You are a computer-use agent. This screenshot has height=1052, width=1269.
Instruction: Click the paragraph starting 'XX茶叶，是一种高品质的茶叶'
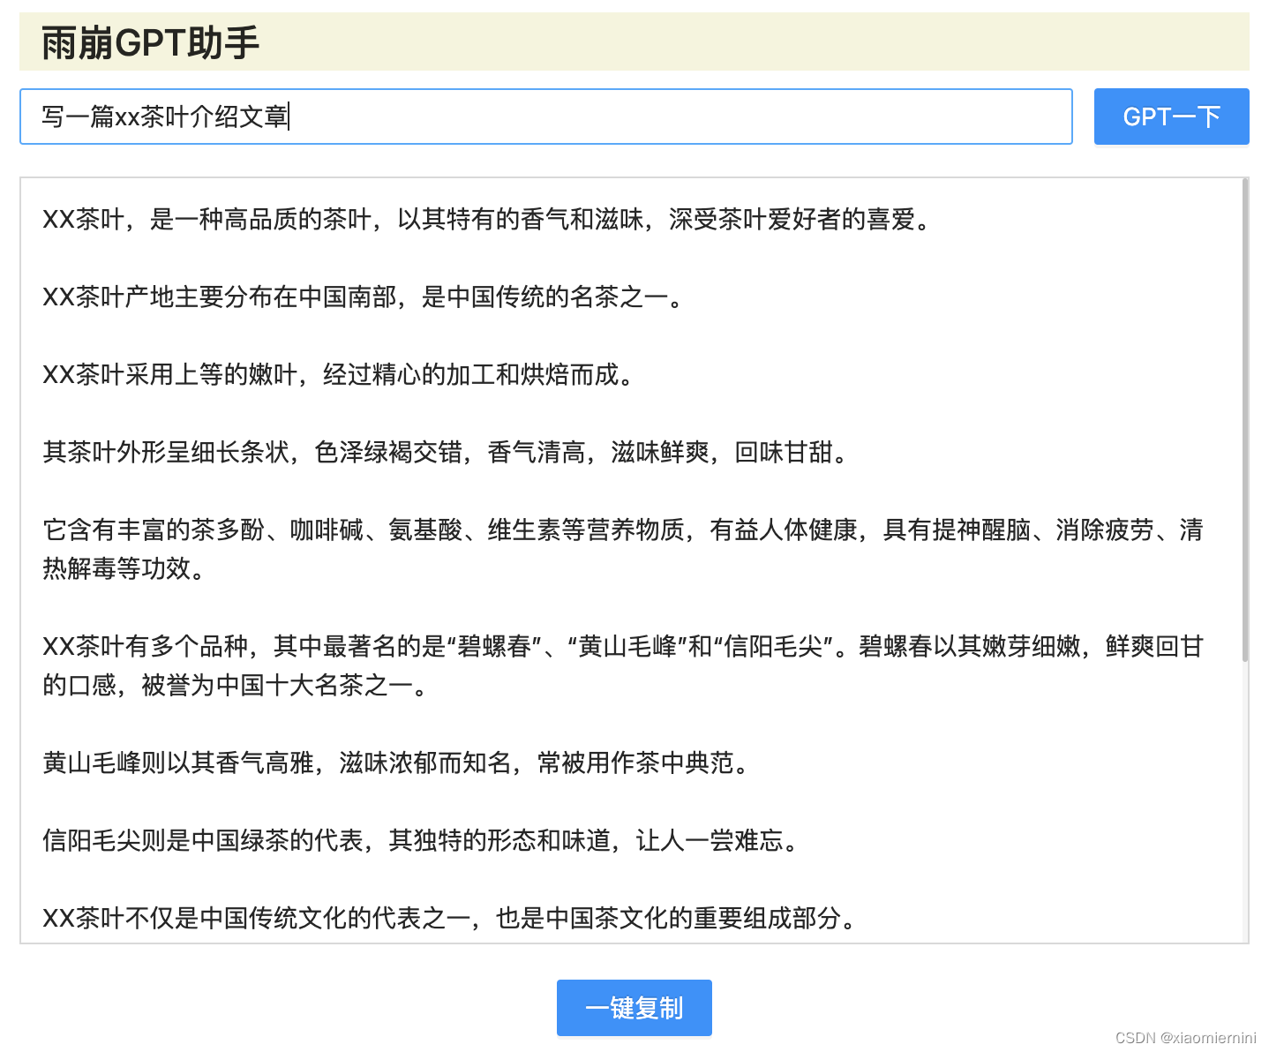486,219
